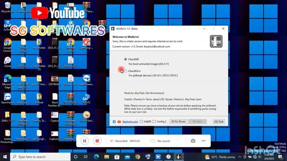Open the 2048 x 1152 folder on desktop
Image resolution: width=287 pixels, height=161 pixels.
[x=8, y=117]
